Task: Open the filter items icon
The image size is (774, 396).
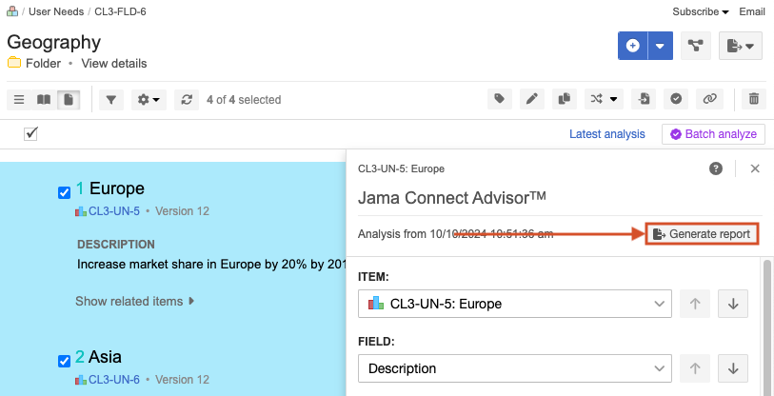Action: tap(111, 100)
